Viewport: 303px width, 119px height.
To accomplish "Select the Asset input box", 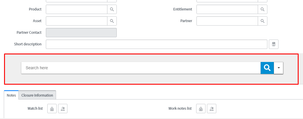I will (76, 21).
